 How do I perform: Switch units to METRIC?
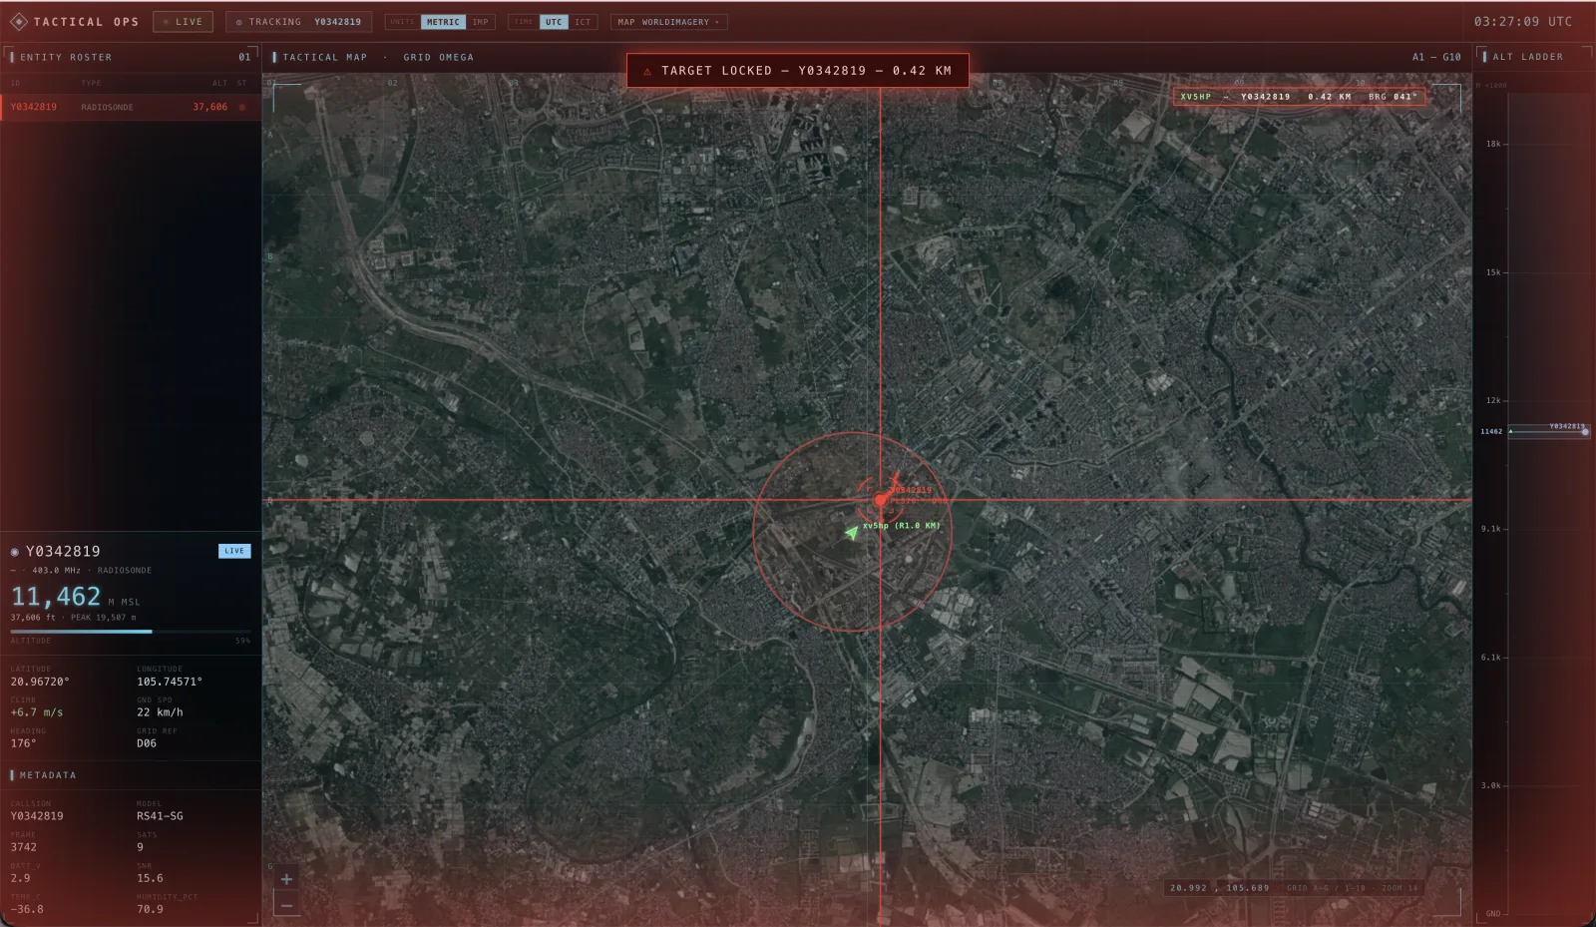[443, 22]
